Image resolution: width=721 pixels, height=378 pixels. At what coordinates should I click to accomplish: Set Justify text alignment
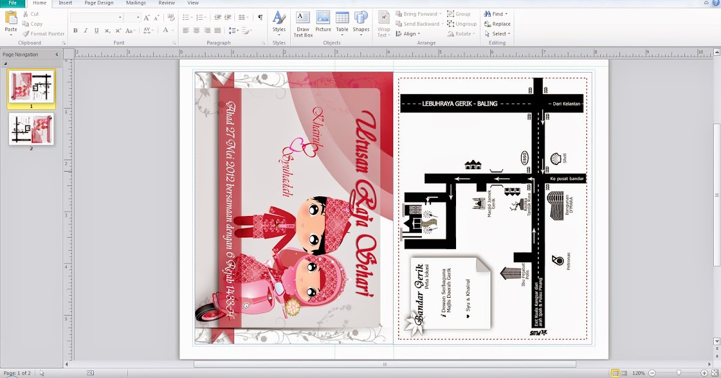pyautogui.click(x=218, y=31)
